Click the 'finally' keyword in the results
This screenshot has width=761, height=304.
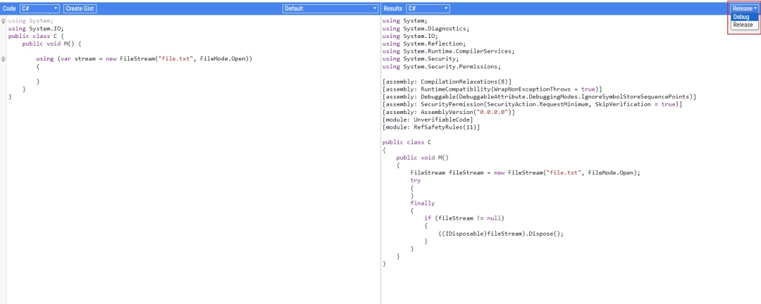(422, 203)
